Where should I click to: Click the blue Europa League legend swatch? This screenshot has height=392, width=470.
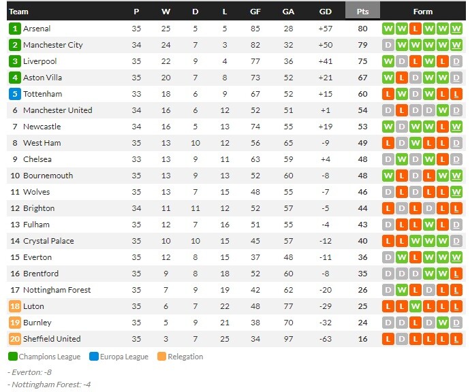[x=94, y=357]
